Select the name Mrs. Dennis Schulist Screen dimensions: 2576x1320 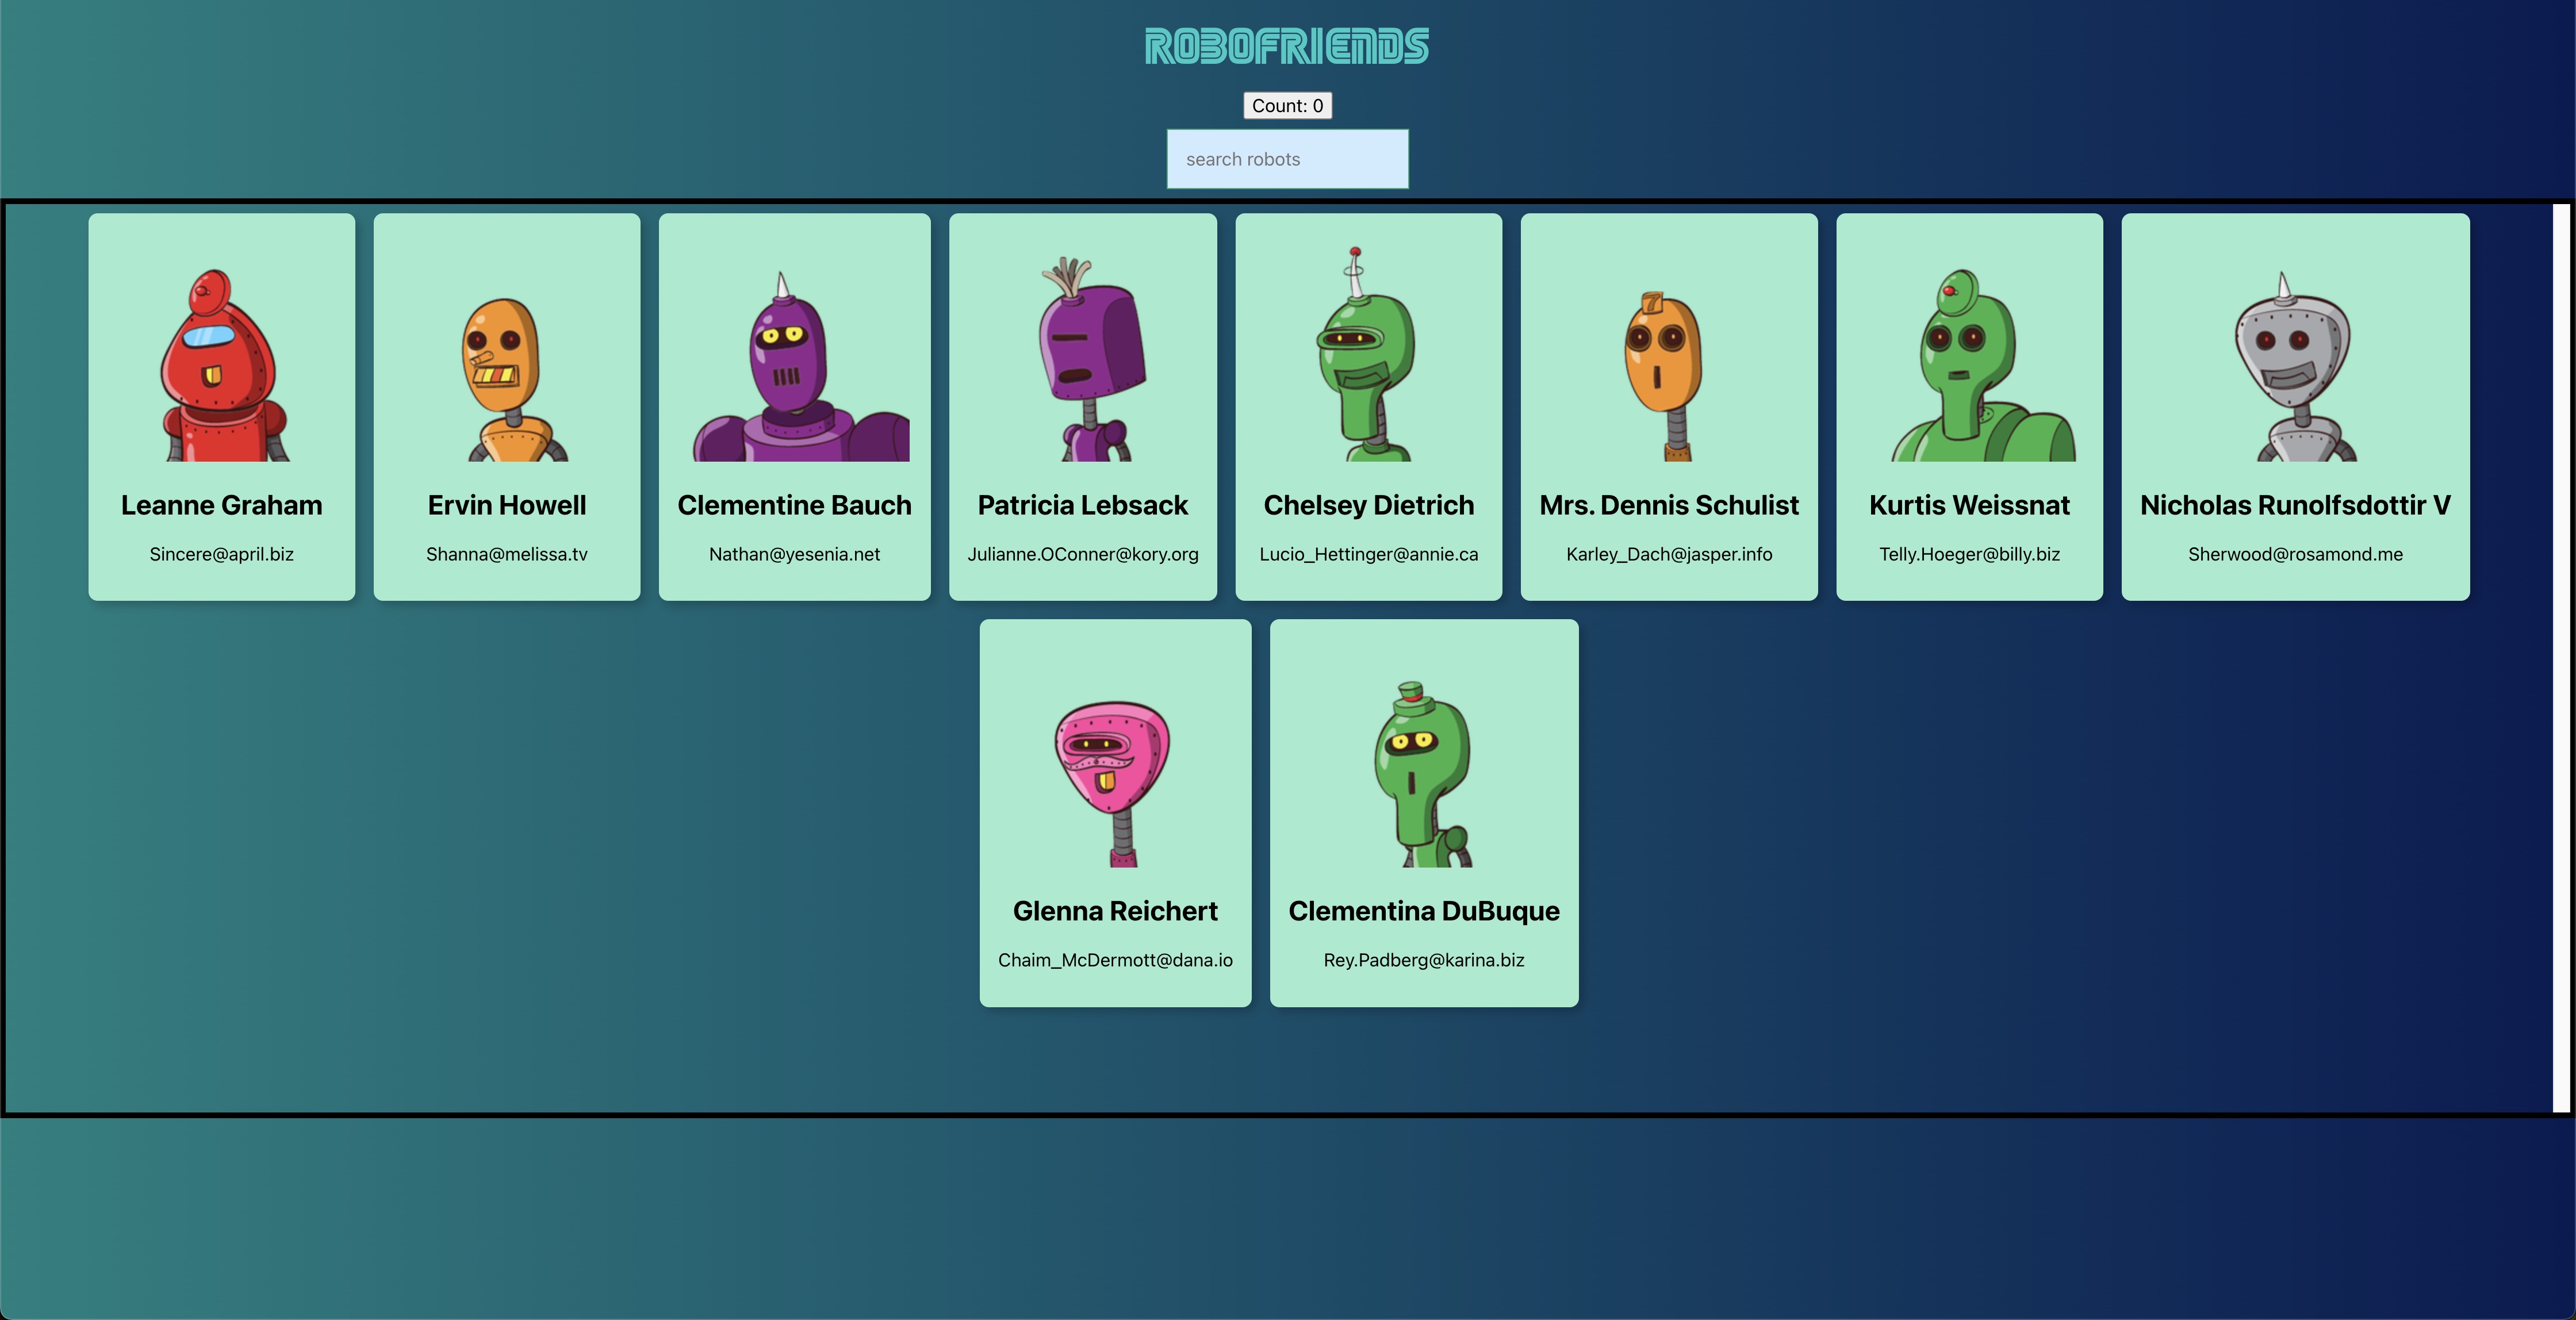1669,505
